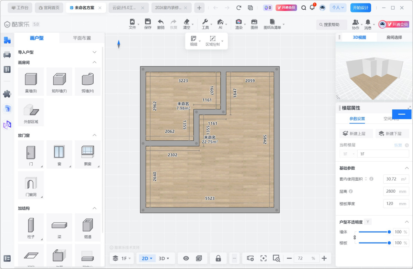Click the Album (图册) toolbar icon
This screenshot has width=413, height=269.
254,24
